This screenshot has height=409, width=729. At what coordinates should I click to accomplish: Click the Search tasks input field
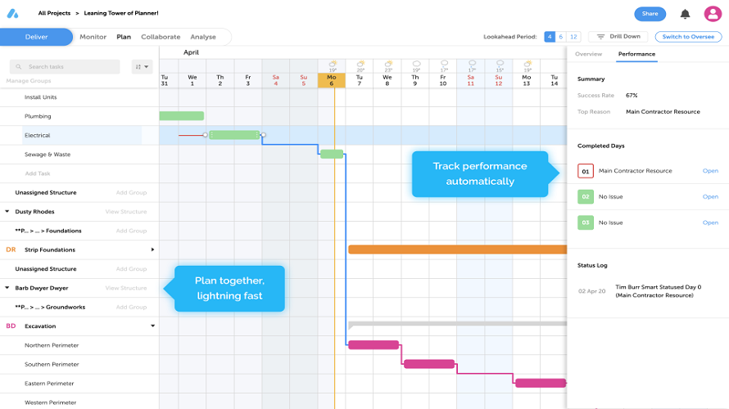point(65,67)
